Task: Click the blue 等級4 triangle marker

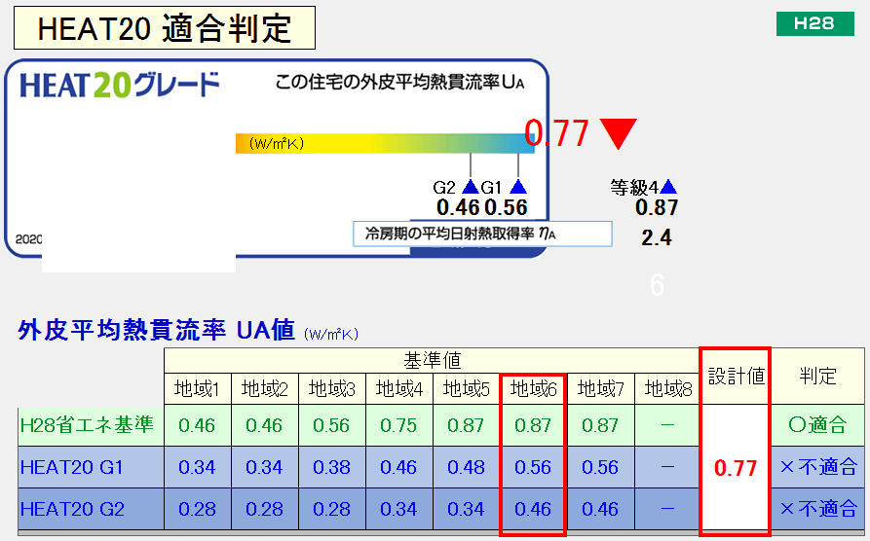Action: tap(668, 186)
